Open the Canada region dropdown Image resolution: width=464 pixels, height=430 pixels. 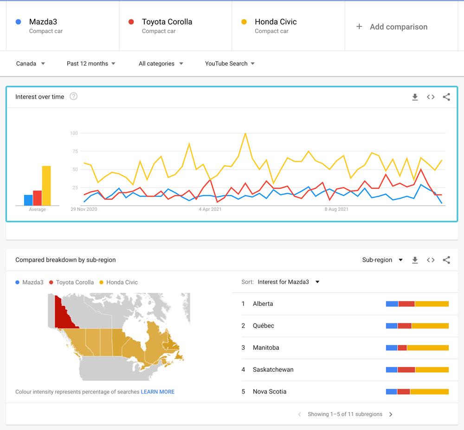point(31,63)
